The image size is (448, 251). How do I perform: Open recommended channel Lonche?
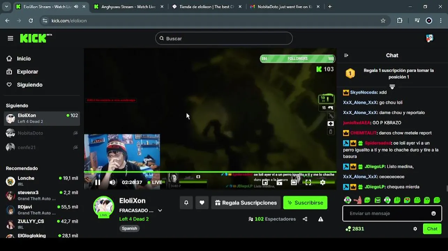42,181
